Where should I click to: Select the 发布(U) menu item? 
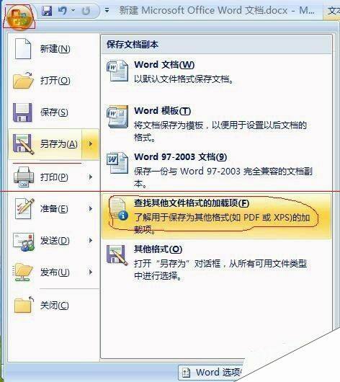tap(54, 272)
